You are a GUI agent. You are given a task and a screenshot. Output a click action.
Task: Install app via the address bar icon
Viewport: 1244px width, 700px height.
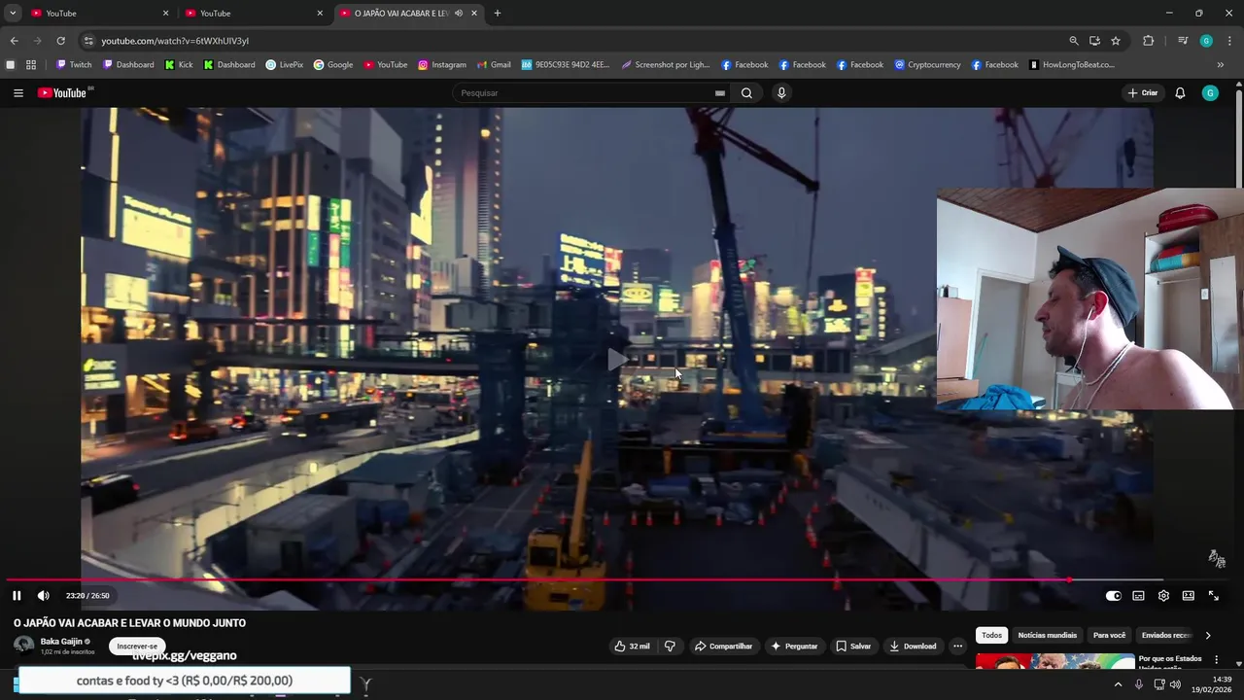tap(1094, 41)
